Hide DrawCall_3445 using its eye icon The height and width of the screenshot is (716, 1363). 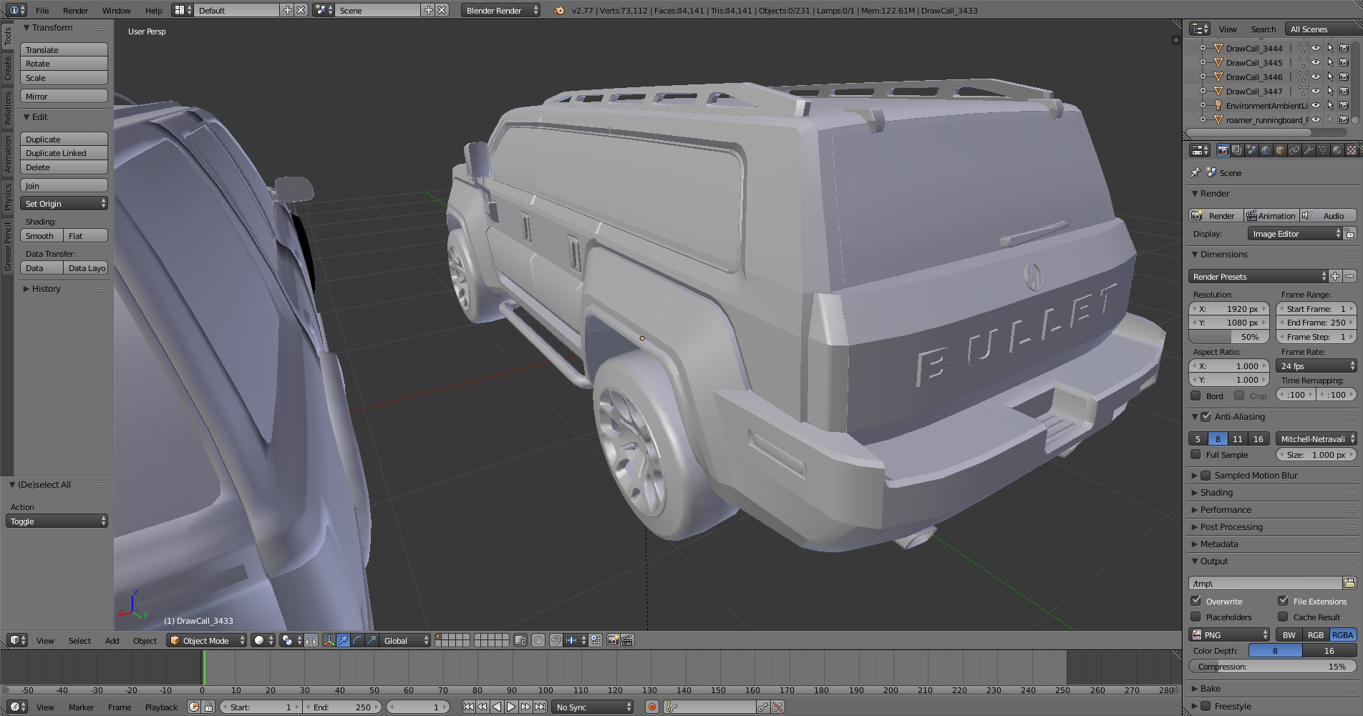pos(1316,63)
